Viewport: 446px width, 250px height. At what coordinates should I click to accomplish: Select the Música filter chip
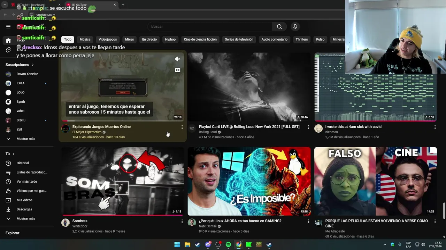(x=85, y=40)
